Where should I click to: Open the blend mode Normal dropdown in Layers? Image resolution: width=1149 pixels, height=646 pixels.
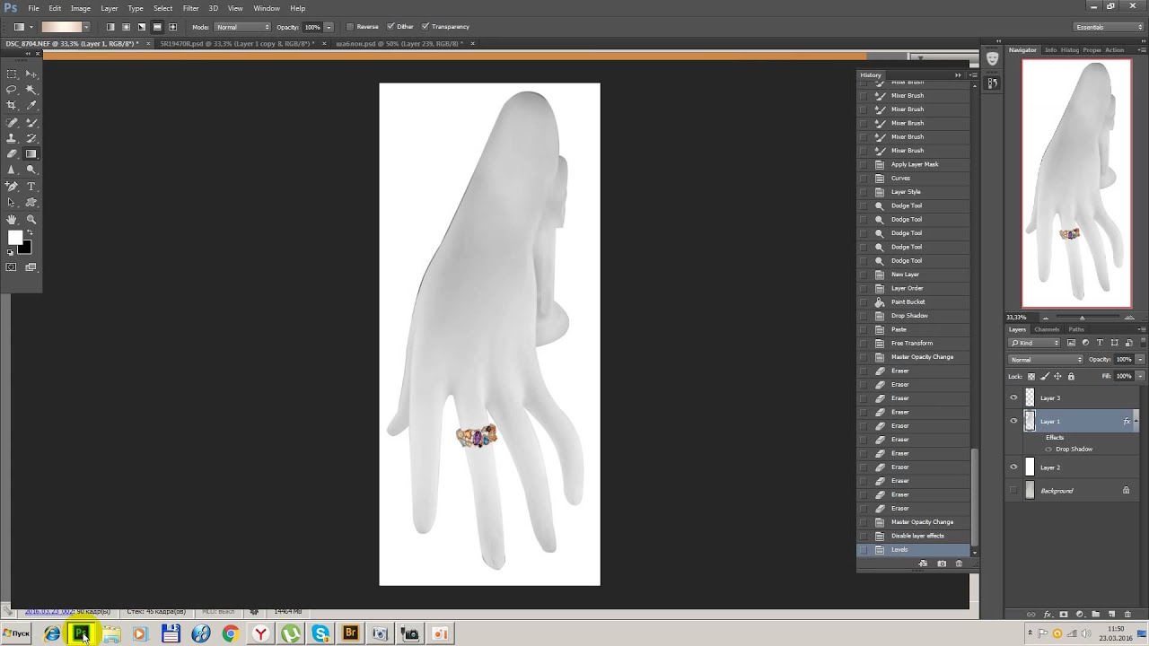(1047, 360)
